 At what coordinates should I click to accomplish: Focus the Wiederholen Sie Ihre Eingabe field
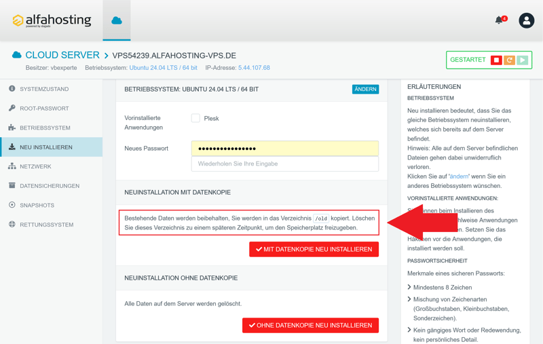[284, 164]
